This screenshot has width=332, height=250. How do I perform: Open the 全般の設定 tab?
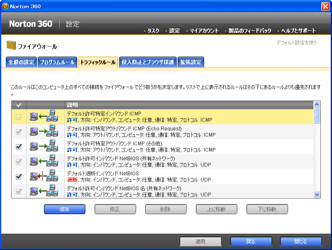point(21,62)
